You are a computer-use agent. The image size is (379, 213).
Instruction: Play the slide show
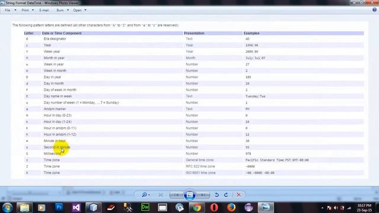(x=189, y=195)
